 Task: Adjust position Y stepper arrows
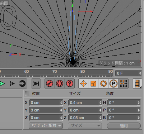click(x=61, y=110)
